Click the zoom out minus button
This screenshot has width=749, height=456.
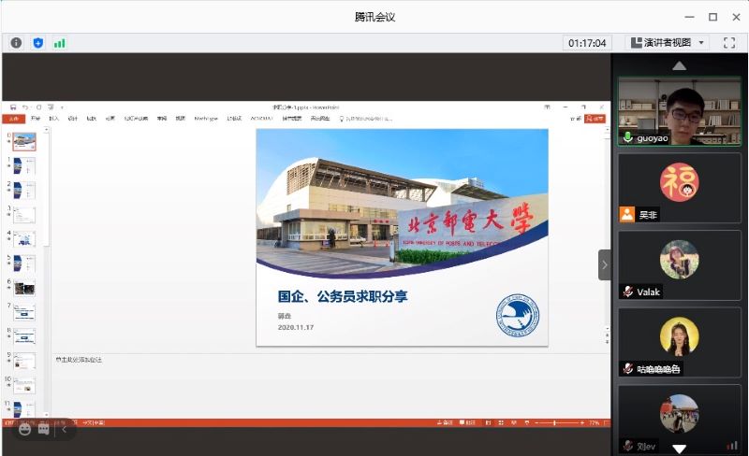pos(536,422)
